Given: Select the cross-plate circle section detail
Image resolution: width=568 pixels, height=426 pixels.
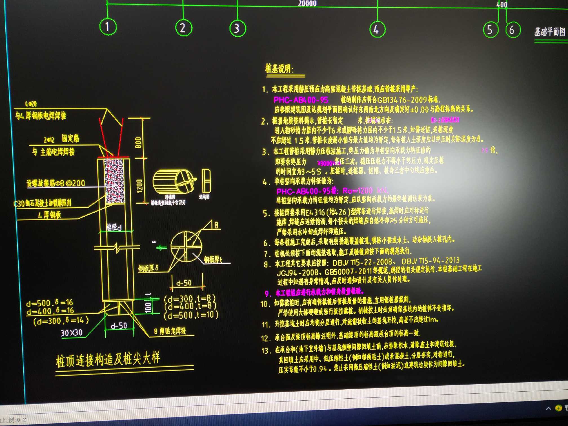Looking at the screenshot, I should 186,247.
